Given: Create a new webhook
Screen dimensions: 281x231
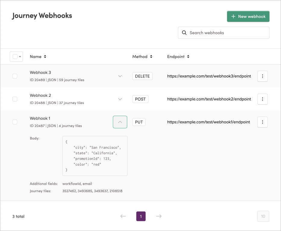Looking at the screenshot, I should [248, 16].
